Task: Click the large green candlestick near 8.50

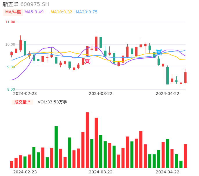Action: (167, 76)
